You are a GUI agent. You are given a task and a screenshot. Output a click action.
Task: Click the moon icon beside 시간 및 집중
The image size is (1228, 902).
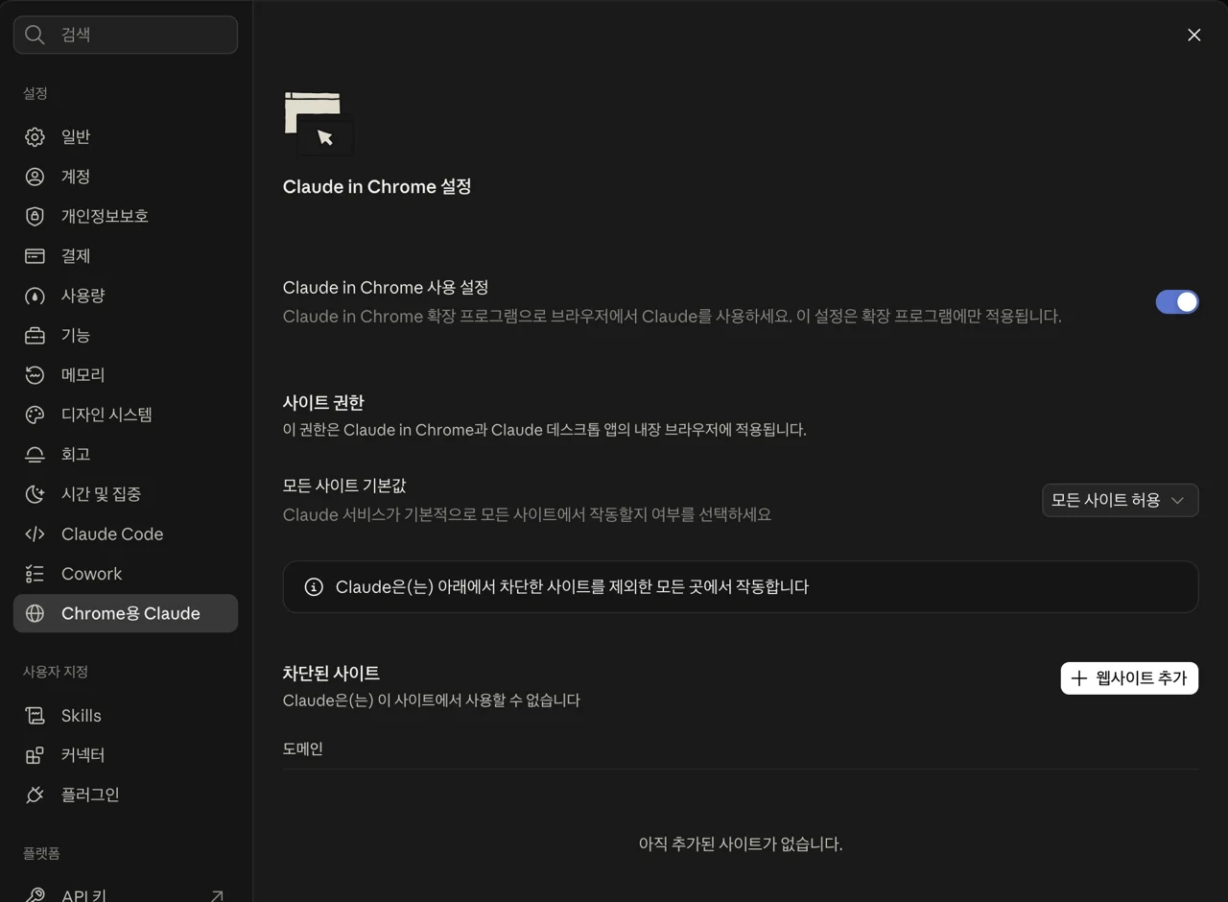pos(35,494)
